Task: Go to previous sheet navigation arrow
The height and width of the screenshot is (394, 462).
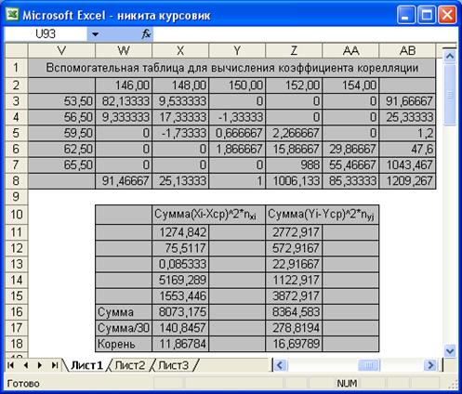Action: click(x=25, y=365)
